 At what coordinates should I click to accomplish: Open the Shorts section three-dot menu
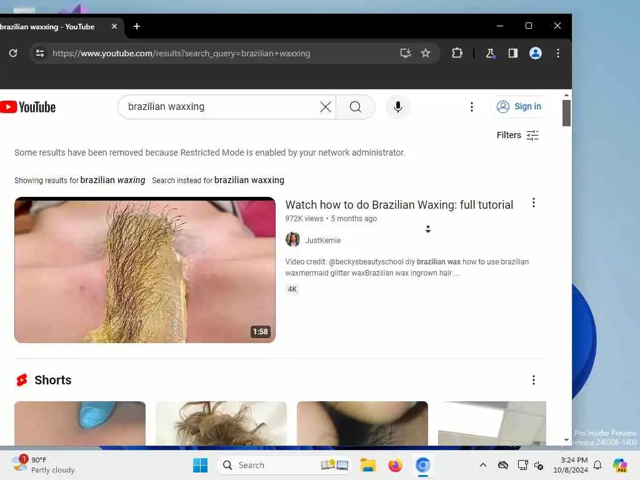pyautogui.click(x=534, y=380)
